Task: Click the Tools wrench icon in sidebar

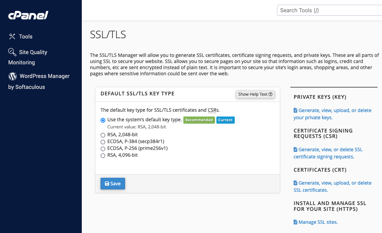Action: click(x=12, y=36)
